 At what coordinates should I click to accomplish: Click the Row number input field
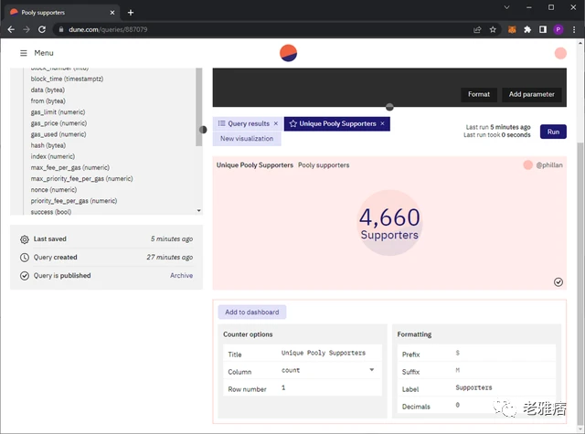pyautogui.click(x=330, y=387)
